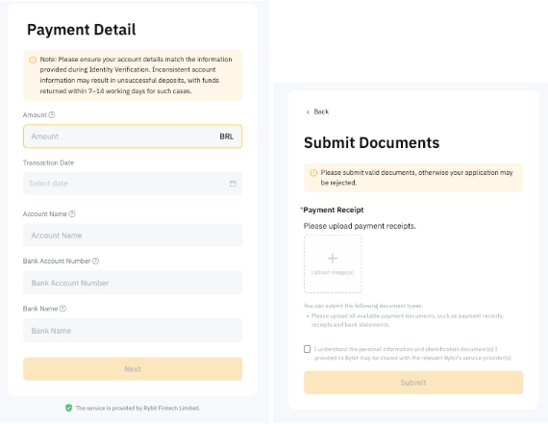Click the Submit Documents notice info icon

coord(313,173)
